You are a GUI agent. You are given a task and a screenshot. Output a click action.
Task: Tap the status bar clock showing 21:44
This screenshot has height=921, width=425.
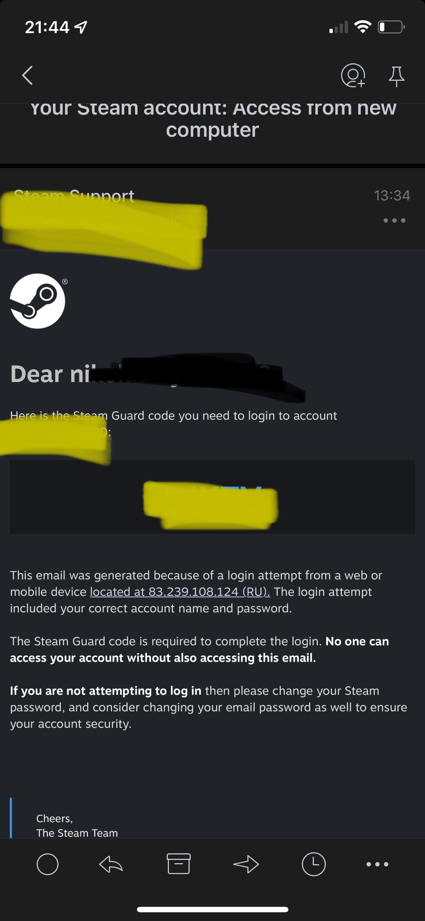tap(47, 27)
